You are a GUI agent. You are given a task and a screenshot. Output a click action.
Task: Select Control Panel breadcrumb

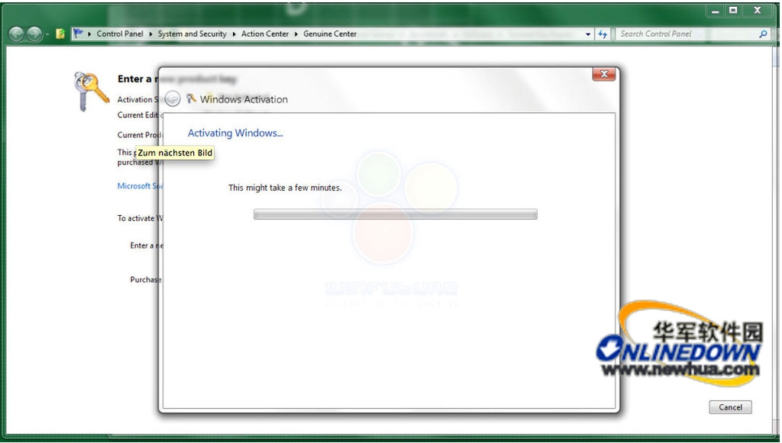pos(120,34)
